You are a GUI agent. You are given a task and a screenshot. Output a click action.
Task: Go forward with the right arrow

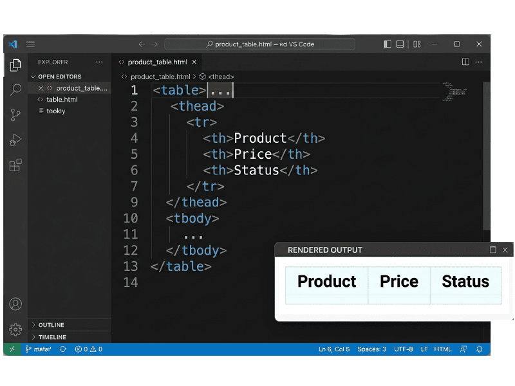point(154,44)
